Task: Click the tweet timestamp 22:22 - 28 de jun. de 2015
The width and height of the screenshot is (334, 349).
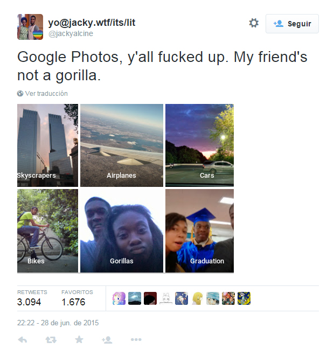Action: [58, 323]
